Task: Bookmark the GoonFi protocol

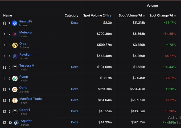Action: click(x=5, y=112)
